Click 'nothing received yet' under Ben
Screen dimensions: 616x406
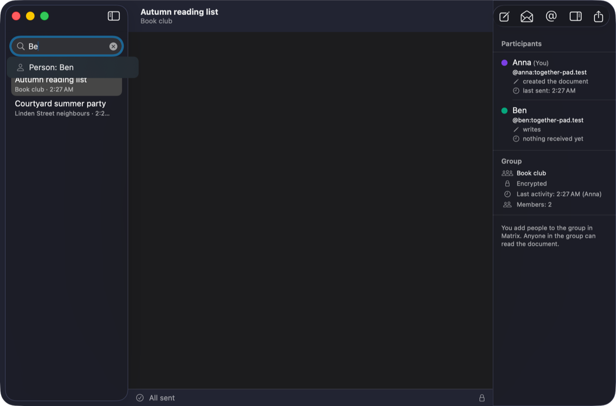click(x=553, y=139)
